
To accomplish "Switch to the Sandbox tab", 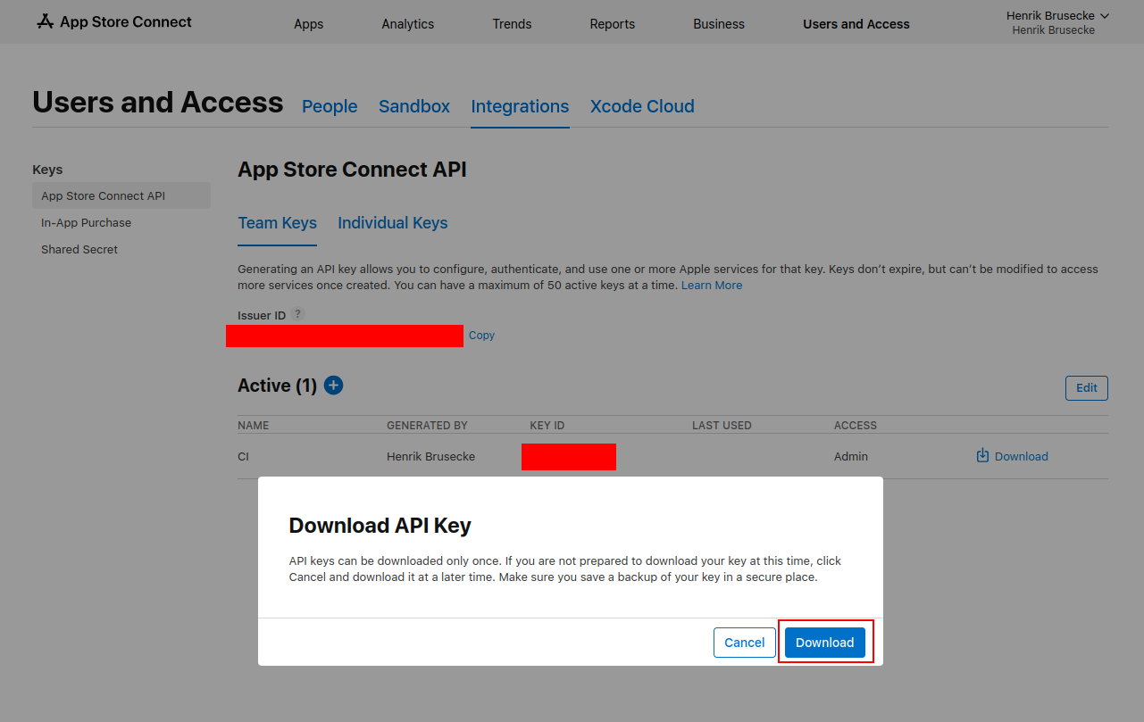I will tap(414, 106).
